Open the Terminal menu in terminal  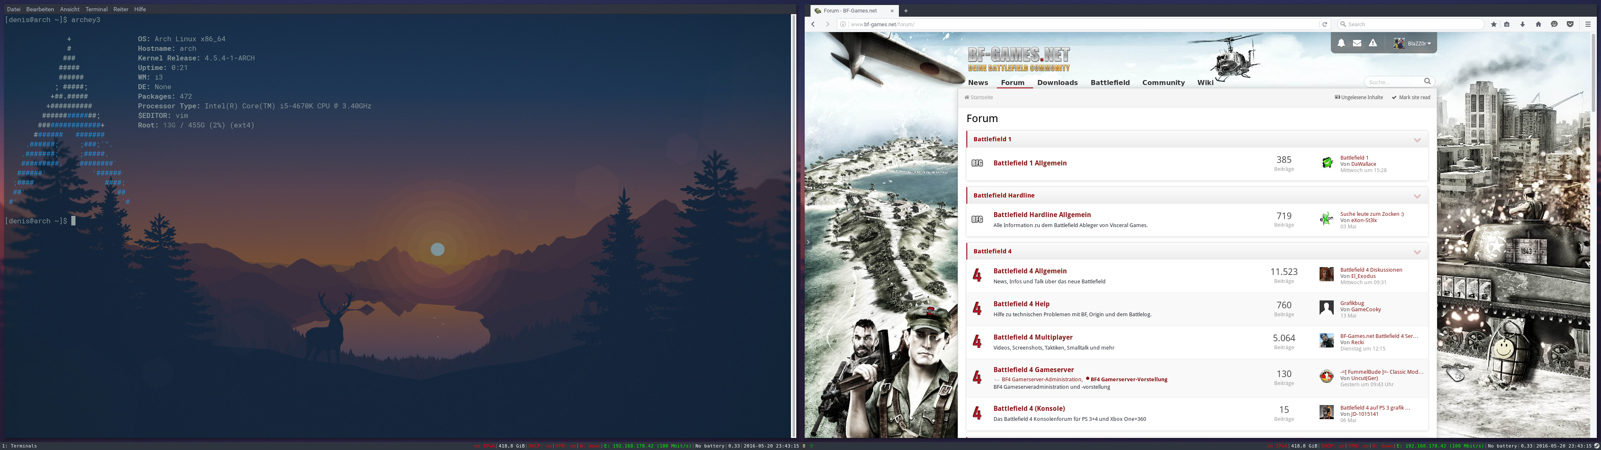point(96,9)
